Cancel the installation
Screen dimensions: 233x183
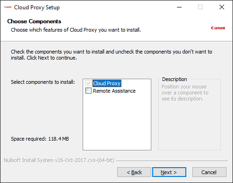click(x=209, y=172)
